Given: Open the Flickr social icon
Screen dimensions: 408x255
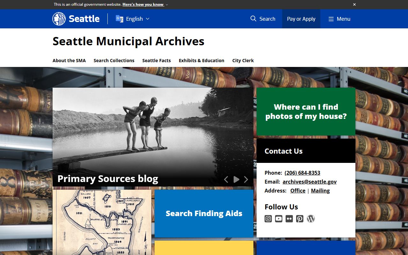Looking at the screenshot, I should [x=289, y=219].
